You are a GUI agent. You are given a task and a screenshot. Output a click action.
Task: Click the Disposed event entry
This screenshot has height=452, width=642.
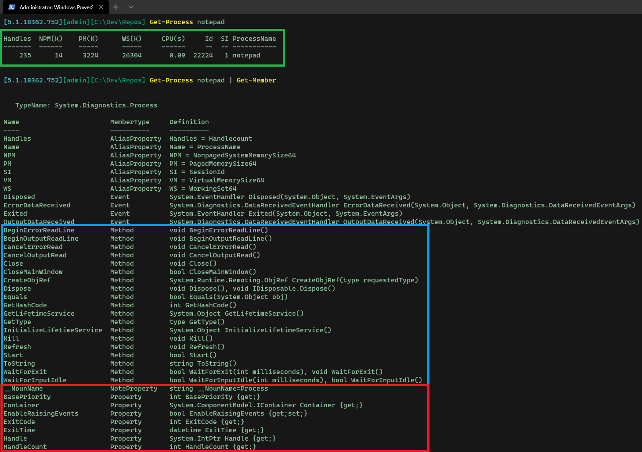pos(19,196)
